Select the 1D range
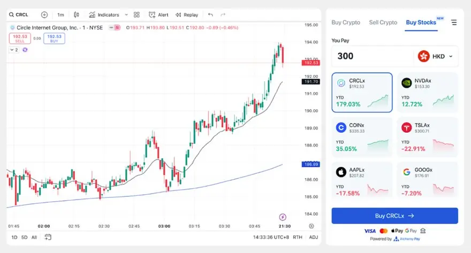Screen dimensions: 471x253 [x=14, y=237]
